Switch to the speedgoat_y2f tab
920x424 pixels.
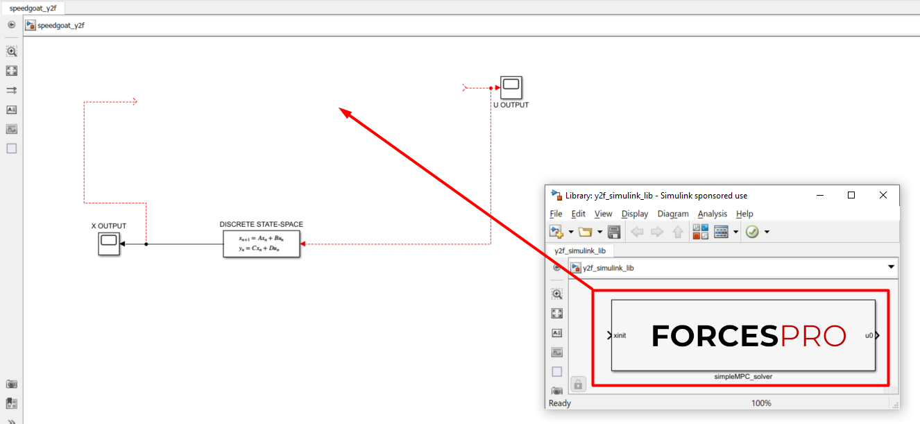(x=33, y=8)
